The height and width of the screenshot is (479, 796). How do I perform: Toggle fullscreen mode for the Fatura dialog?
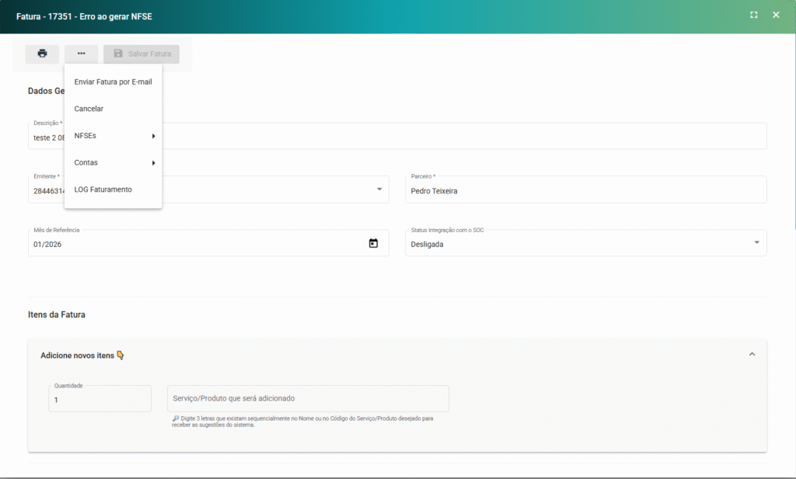(x=753, y=15)
